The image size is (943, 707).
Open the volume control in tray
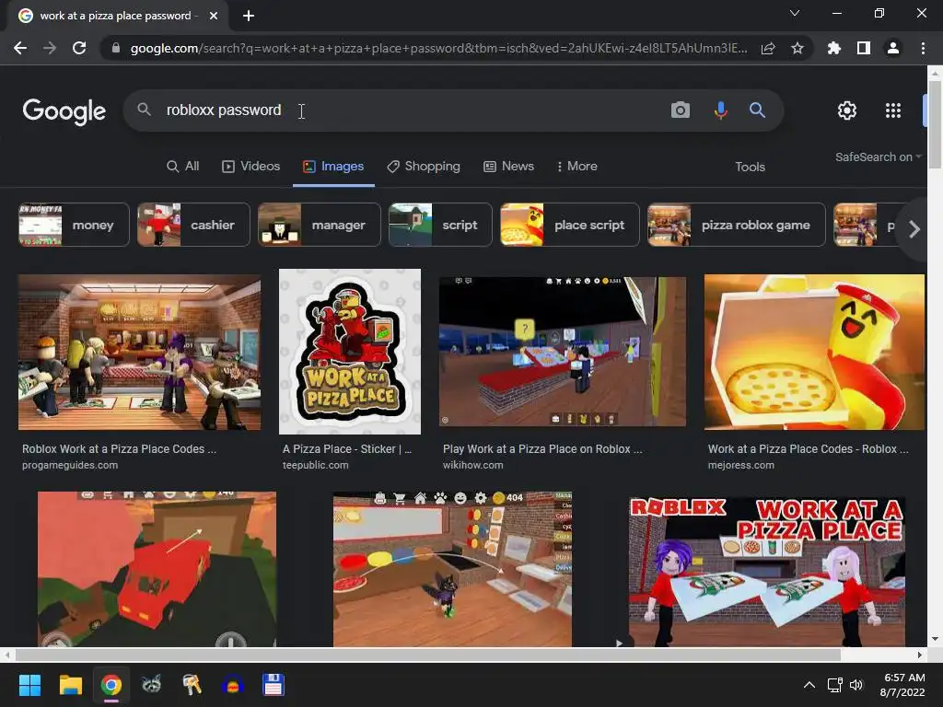point(856,685)
